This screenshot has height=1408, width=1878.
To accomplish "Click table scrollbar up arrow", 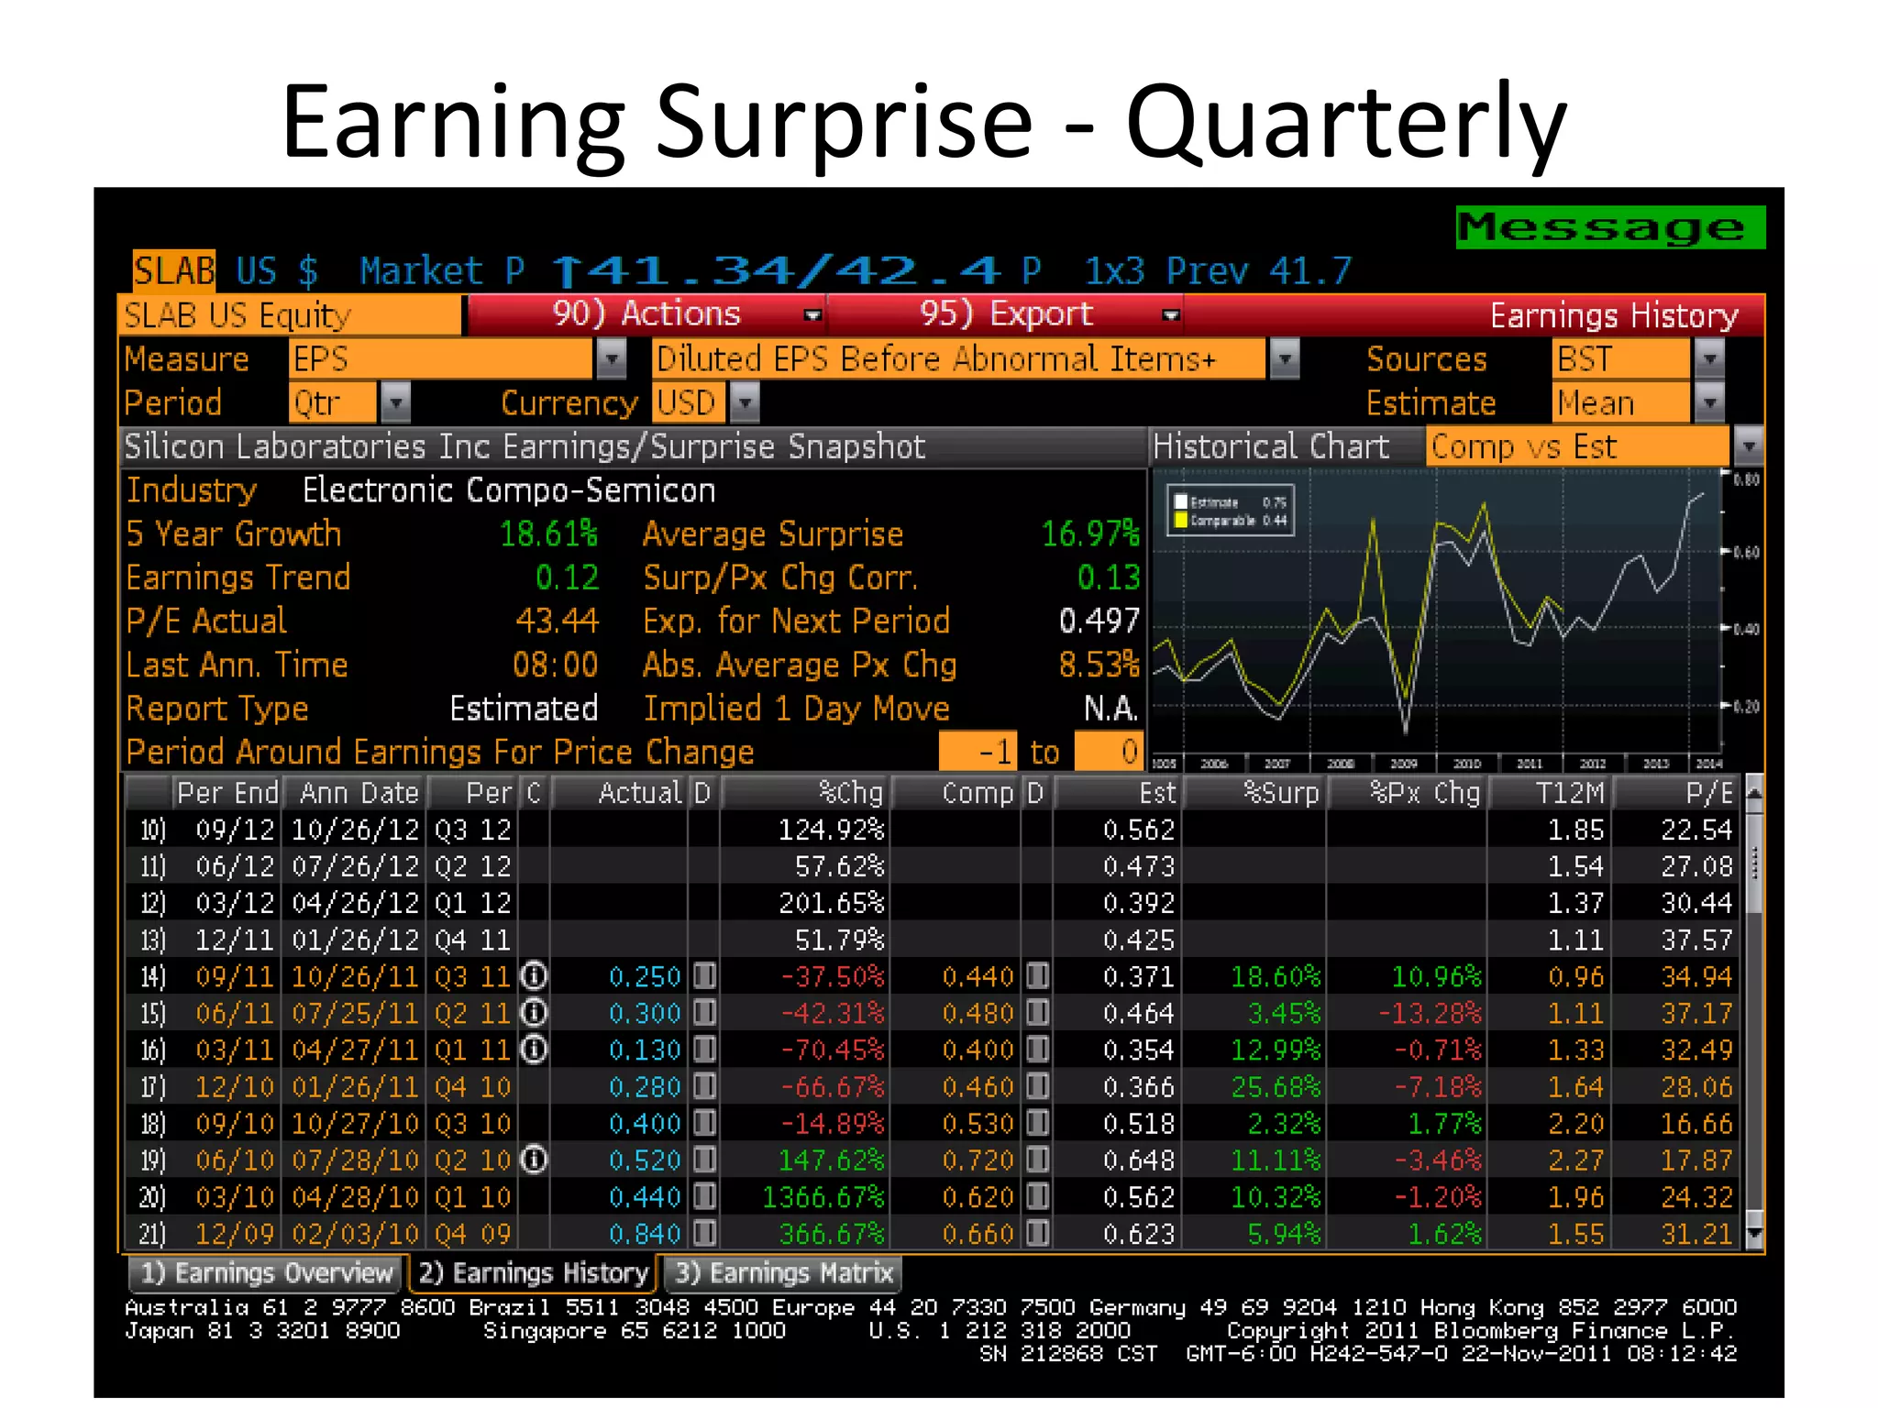I will (1755, 794).
